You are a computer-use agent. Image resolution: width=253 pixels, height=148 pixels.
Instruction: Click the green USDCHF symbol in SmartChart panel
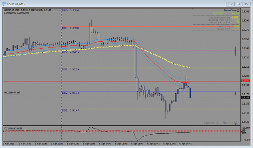218,13
